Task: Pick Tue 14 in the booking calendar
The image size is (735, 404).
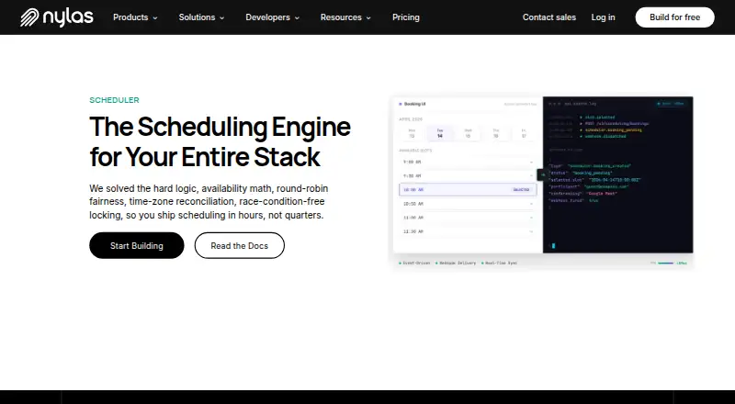Action: [x=440, y=133]
